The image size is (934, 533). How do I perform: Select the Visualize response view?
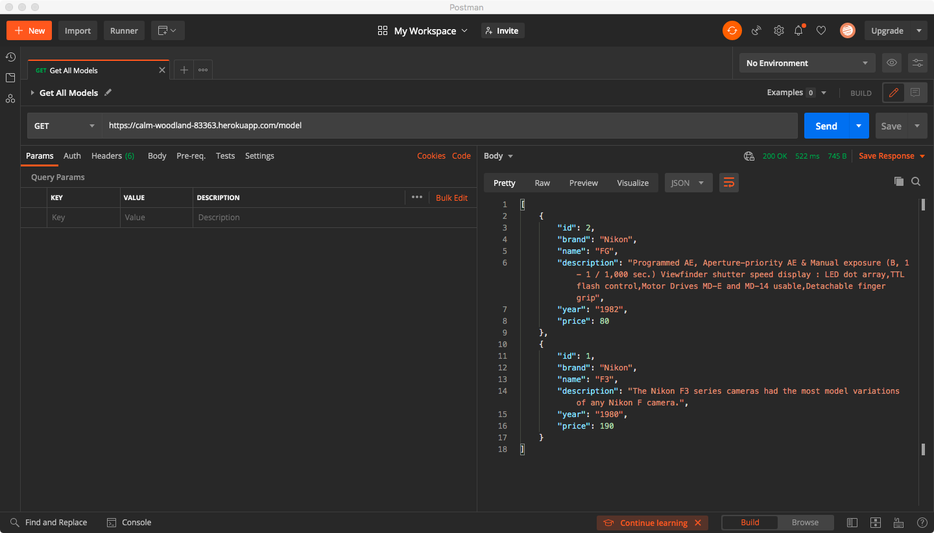[x=632, y=183]
